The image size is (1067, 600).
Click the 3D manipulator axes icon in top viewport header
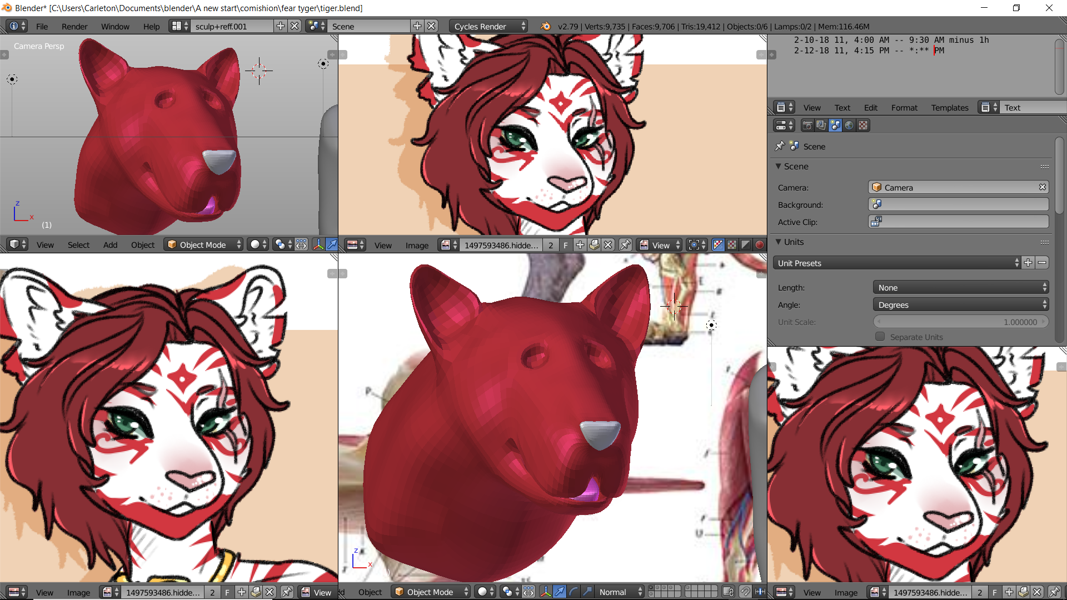(x=318, y=245)
